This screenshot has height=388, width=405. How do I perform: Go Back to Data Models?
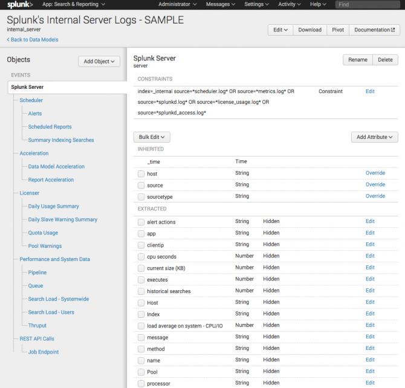tap(33, 40)
